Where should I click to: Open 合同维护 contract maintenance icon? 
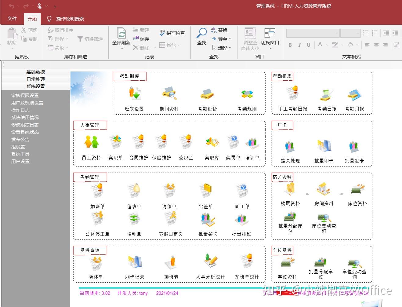tap(138, 142)
